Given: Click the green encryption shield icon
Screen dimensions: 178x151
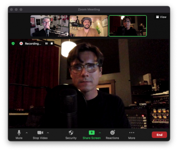Looking at the screenshot, I should click(x=13, y=44).
